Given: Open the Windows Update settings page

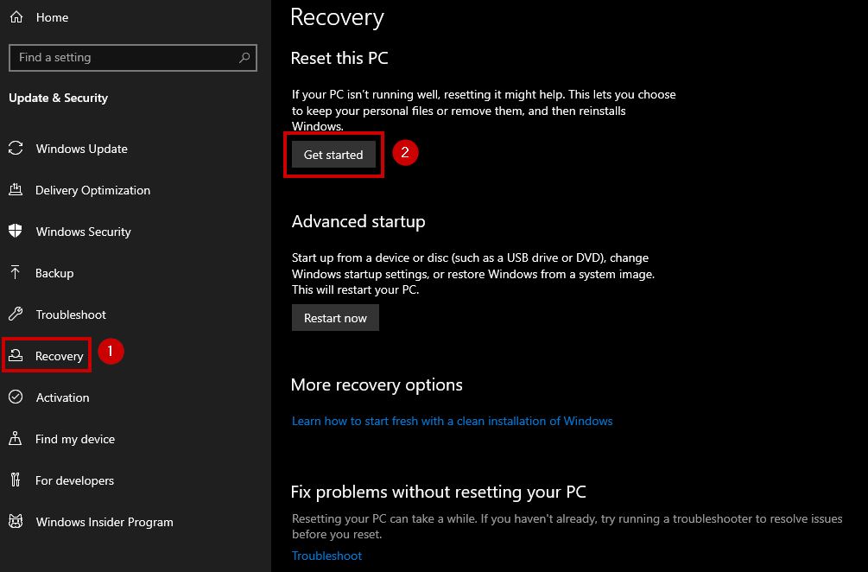Looking at the screenshot, I should tap(81, 149).
